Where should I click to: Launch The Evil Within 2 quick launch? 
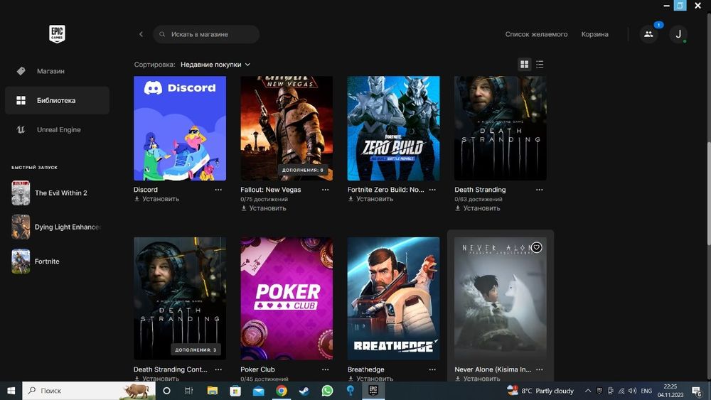pos(57,193)
